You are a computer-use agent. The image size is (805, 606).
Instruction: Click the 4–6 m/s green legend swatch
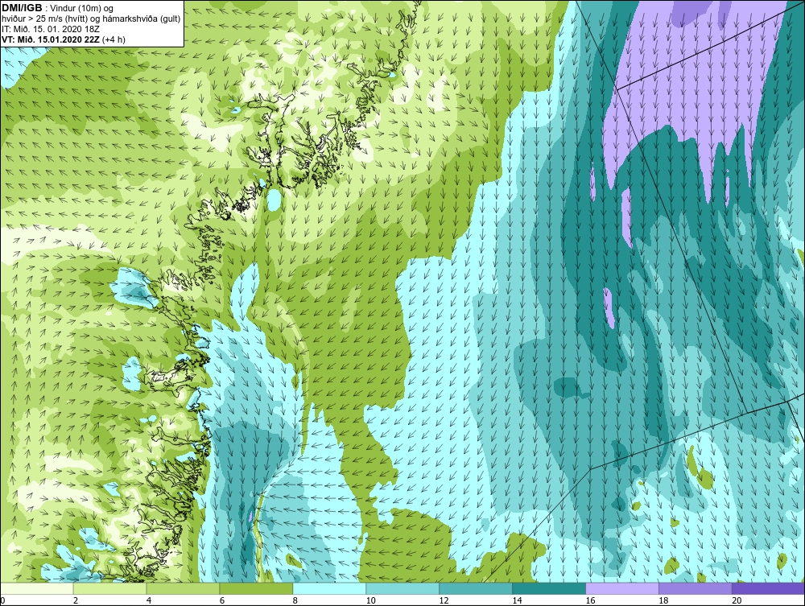[183, 588]
